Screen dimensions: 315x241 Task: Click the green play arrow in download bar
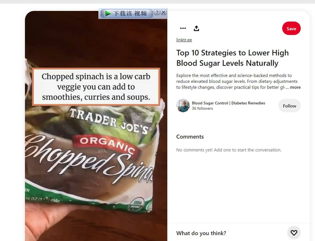108,14
